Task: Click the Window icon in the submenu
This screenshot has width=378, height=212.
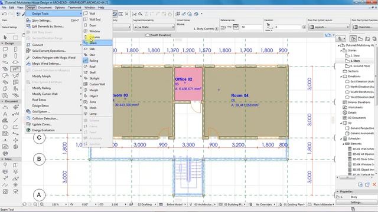Action: 86,31
